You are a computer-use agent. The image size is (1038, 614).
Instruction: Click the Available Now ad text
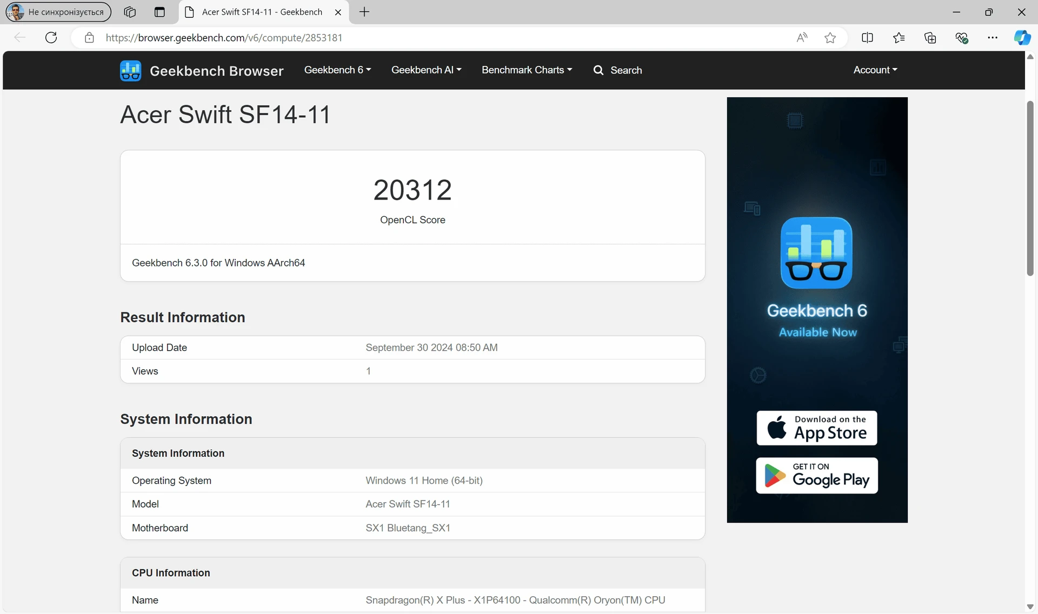817,332
